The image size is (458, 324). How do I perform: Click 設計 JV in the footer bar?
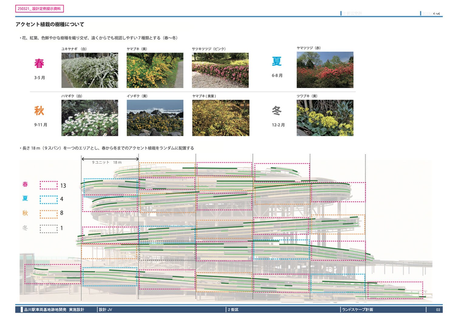(x=105, y=309)
